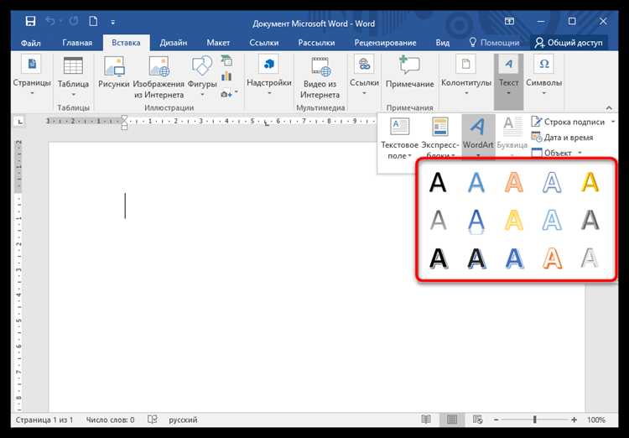The height and width of the screenshot is (438, 629).
Task: Insert Дата и время
Action: pyautogui.click(x=562, y=138)
